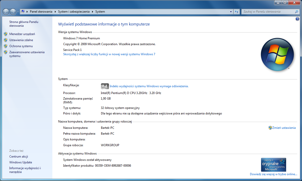Open Centrum akcji link
This screenshot has height=181, width=302.
19,157
